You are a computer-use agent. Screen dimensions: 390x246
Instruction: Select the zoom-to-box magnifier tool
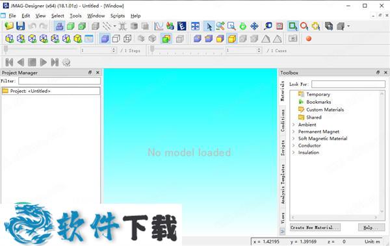[231, 26]
